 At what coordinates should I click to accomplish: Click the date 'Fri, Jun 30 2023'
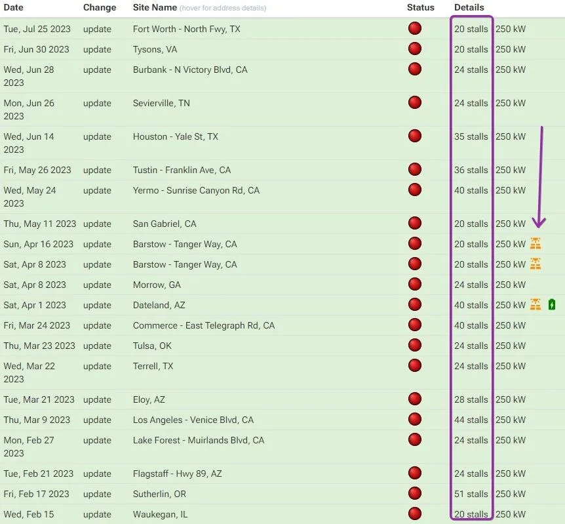36,49
